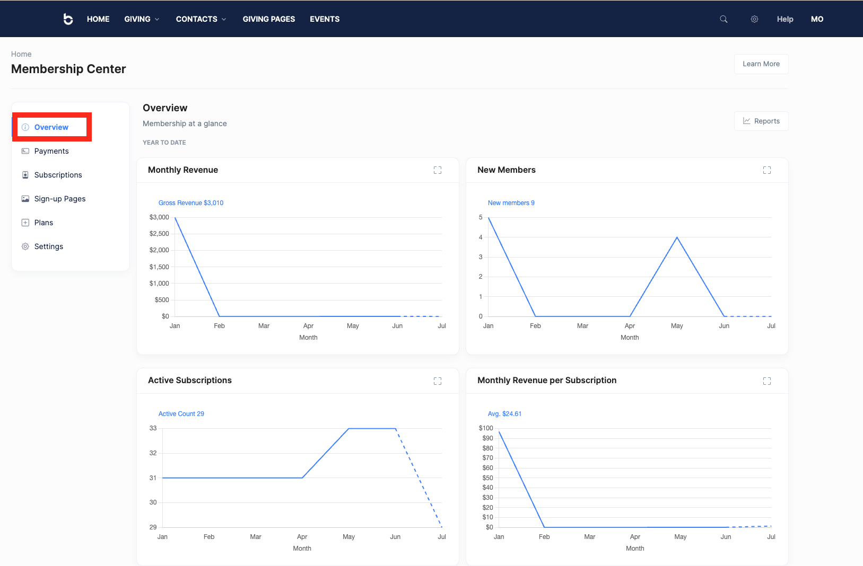Click the Plans plus icon
Screen dimensions: 863x566
pyautogui.click(x=25, y=223)
